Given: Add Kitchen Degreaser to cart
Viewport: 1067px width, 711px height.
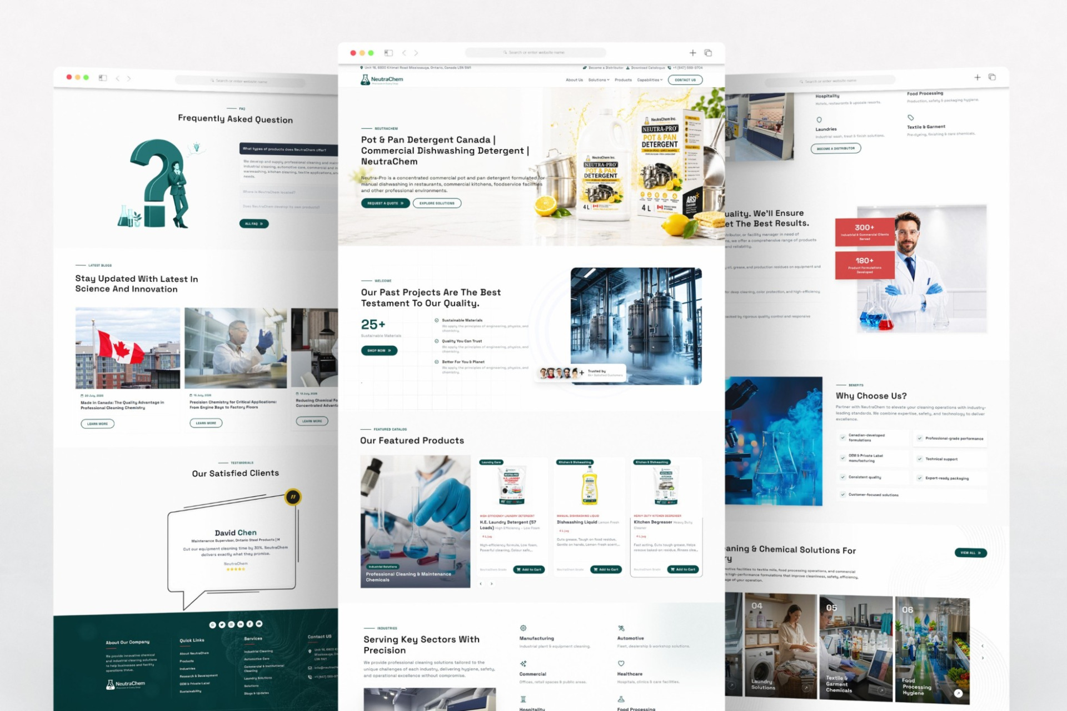Looking at the screenshot, I should [683, 569].
